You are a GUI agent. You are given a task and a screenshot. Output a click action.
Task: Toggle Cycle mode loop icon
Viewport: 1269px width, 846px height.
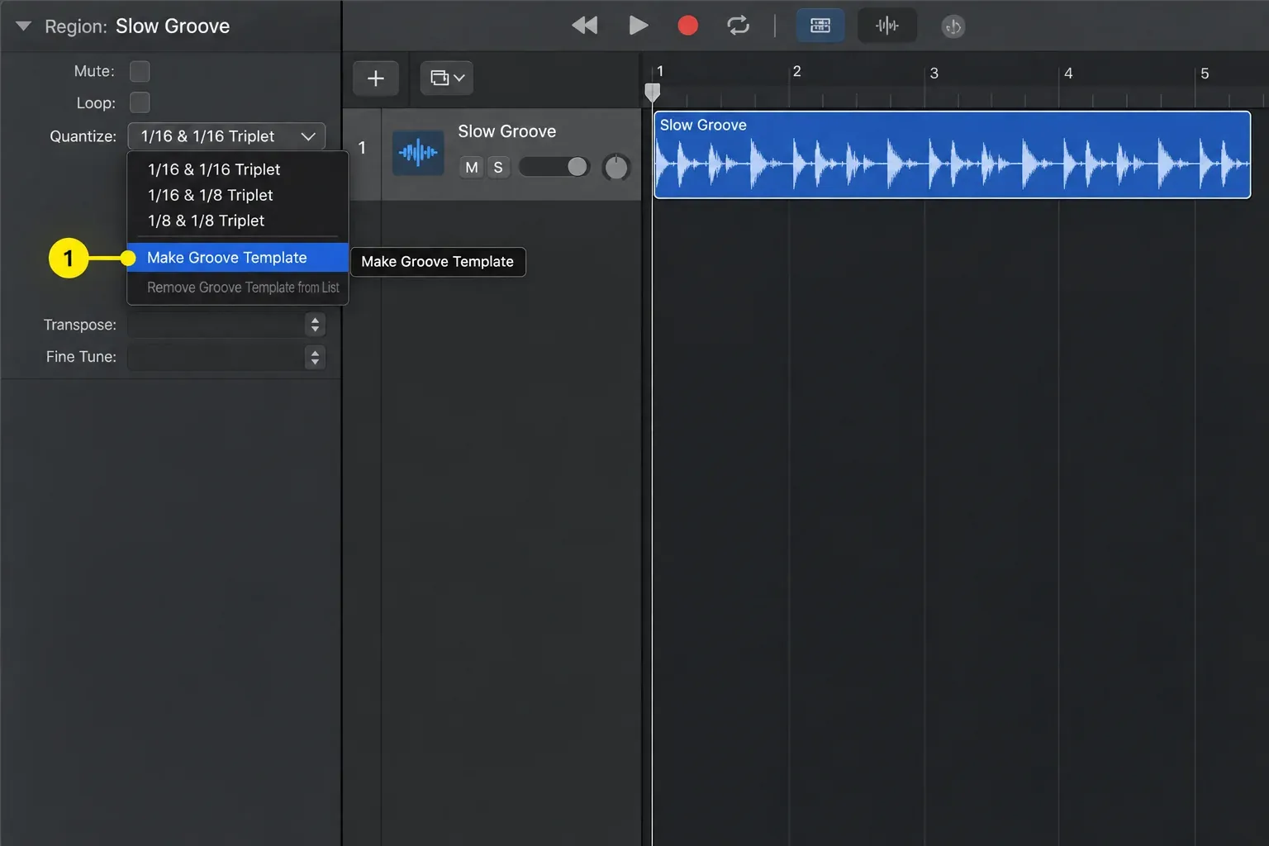point(738,26)
